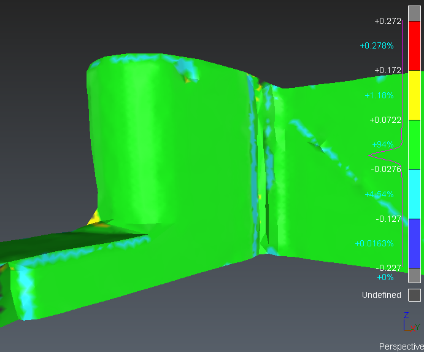Select the +0.172 scale threshold value
Screen dimensions: 424x352
click(x=388, y=71)
